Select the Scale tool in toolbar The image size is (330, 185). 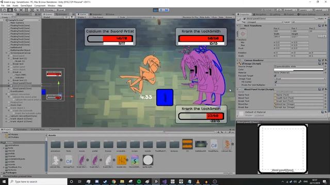coord(21,10)
